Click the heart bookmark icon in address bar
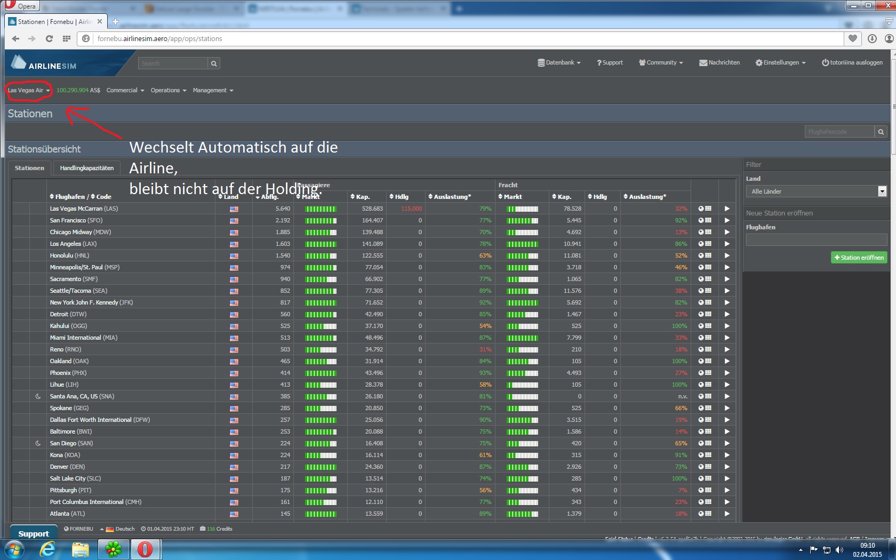896x560 pixels. click(853, 38)
